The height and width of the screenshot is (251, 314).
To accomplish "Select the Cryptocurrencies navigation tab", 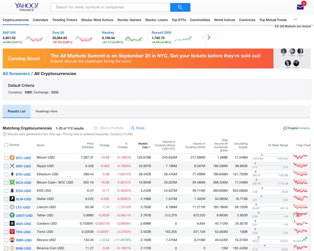I will [16, 20].
